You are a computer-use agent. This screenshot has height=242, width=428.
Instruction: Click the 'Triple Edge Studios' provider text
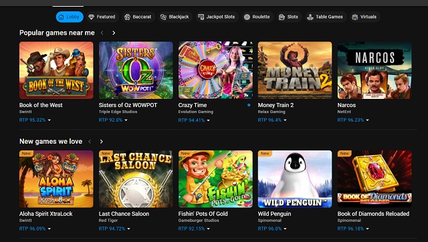[118, 112]
